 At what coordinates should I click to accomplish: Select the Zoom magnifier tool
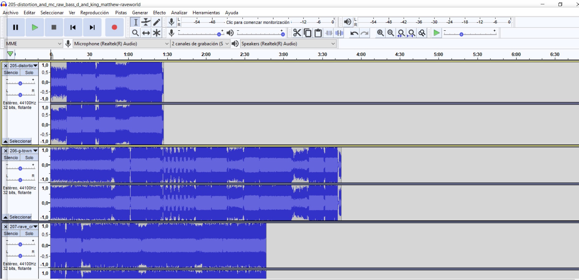click(x=135, y=33)
